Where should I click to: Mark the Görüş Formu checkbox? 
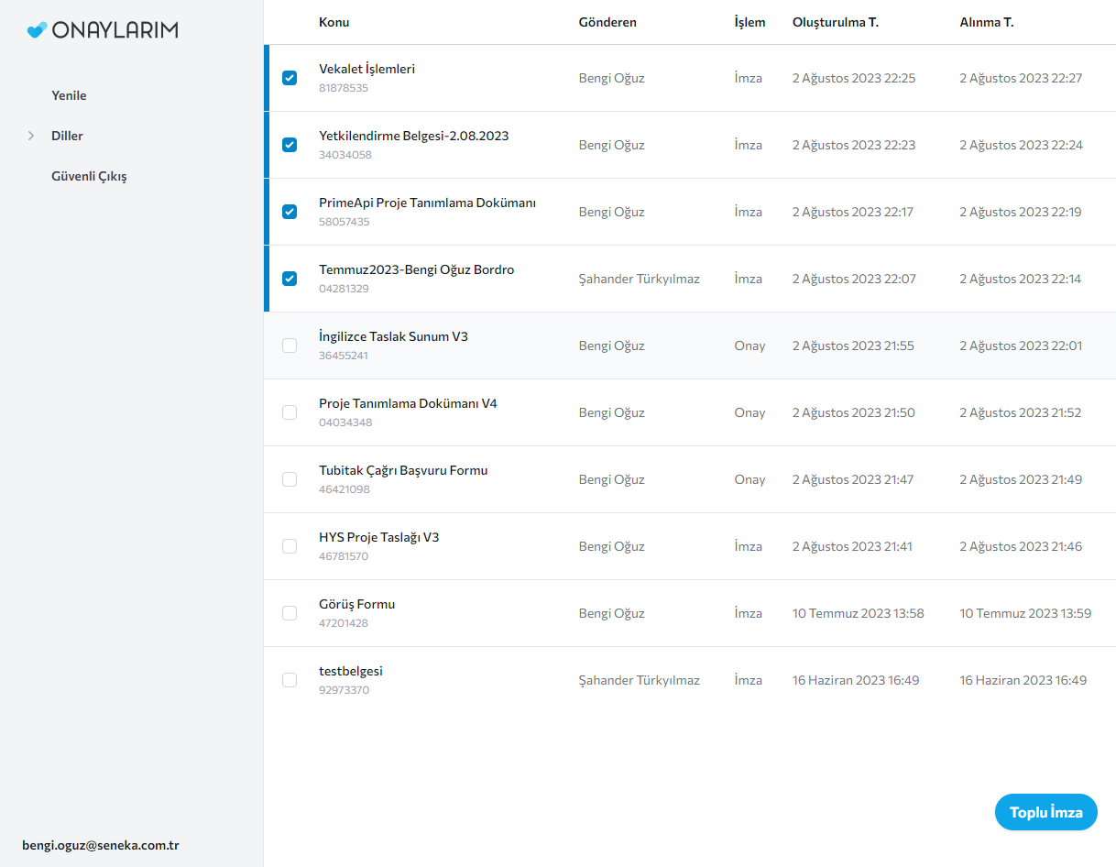tap(290, 613)
